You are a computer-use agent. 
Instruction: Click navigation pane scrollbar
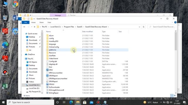[x=42, y=58]
